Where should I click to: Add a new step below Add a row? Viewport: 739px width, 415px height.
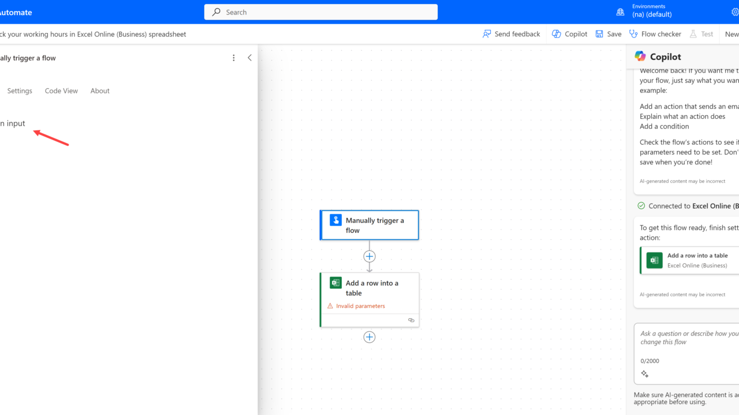click(369, 337)
